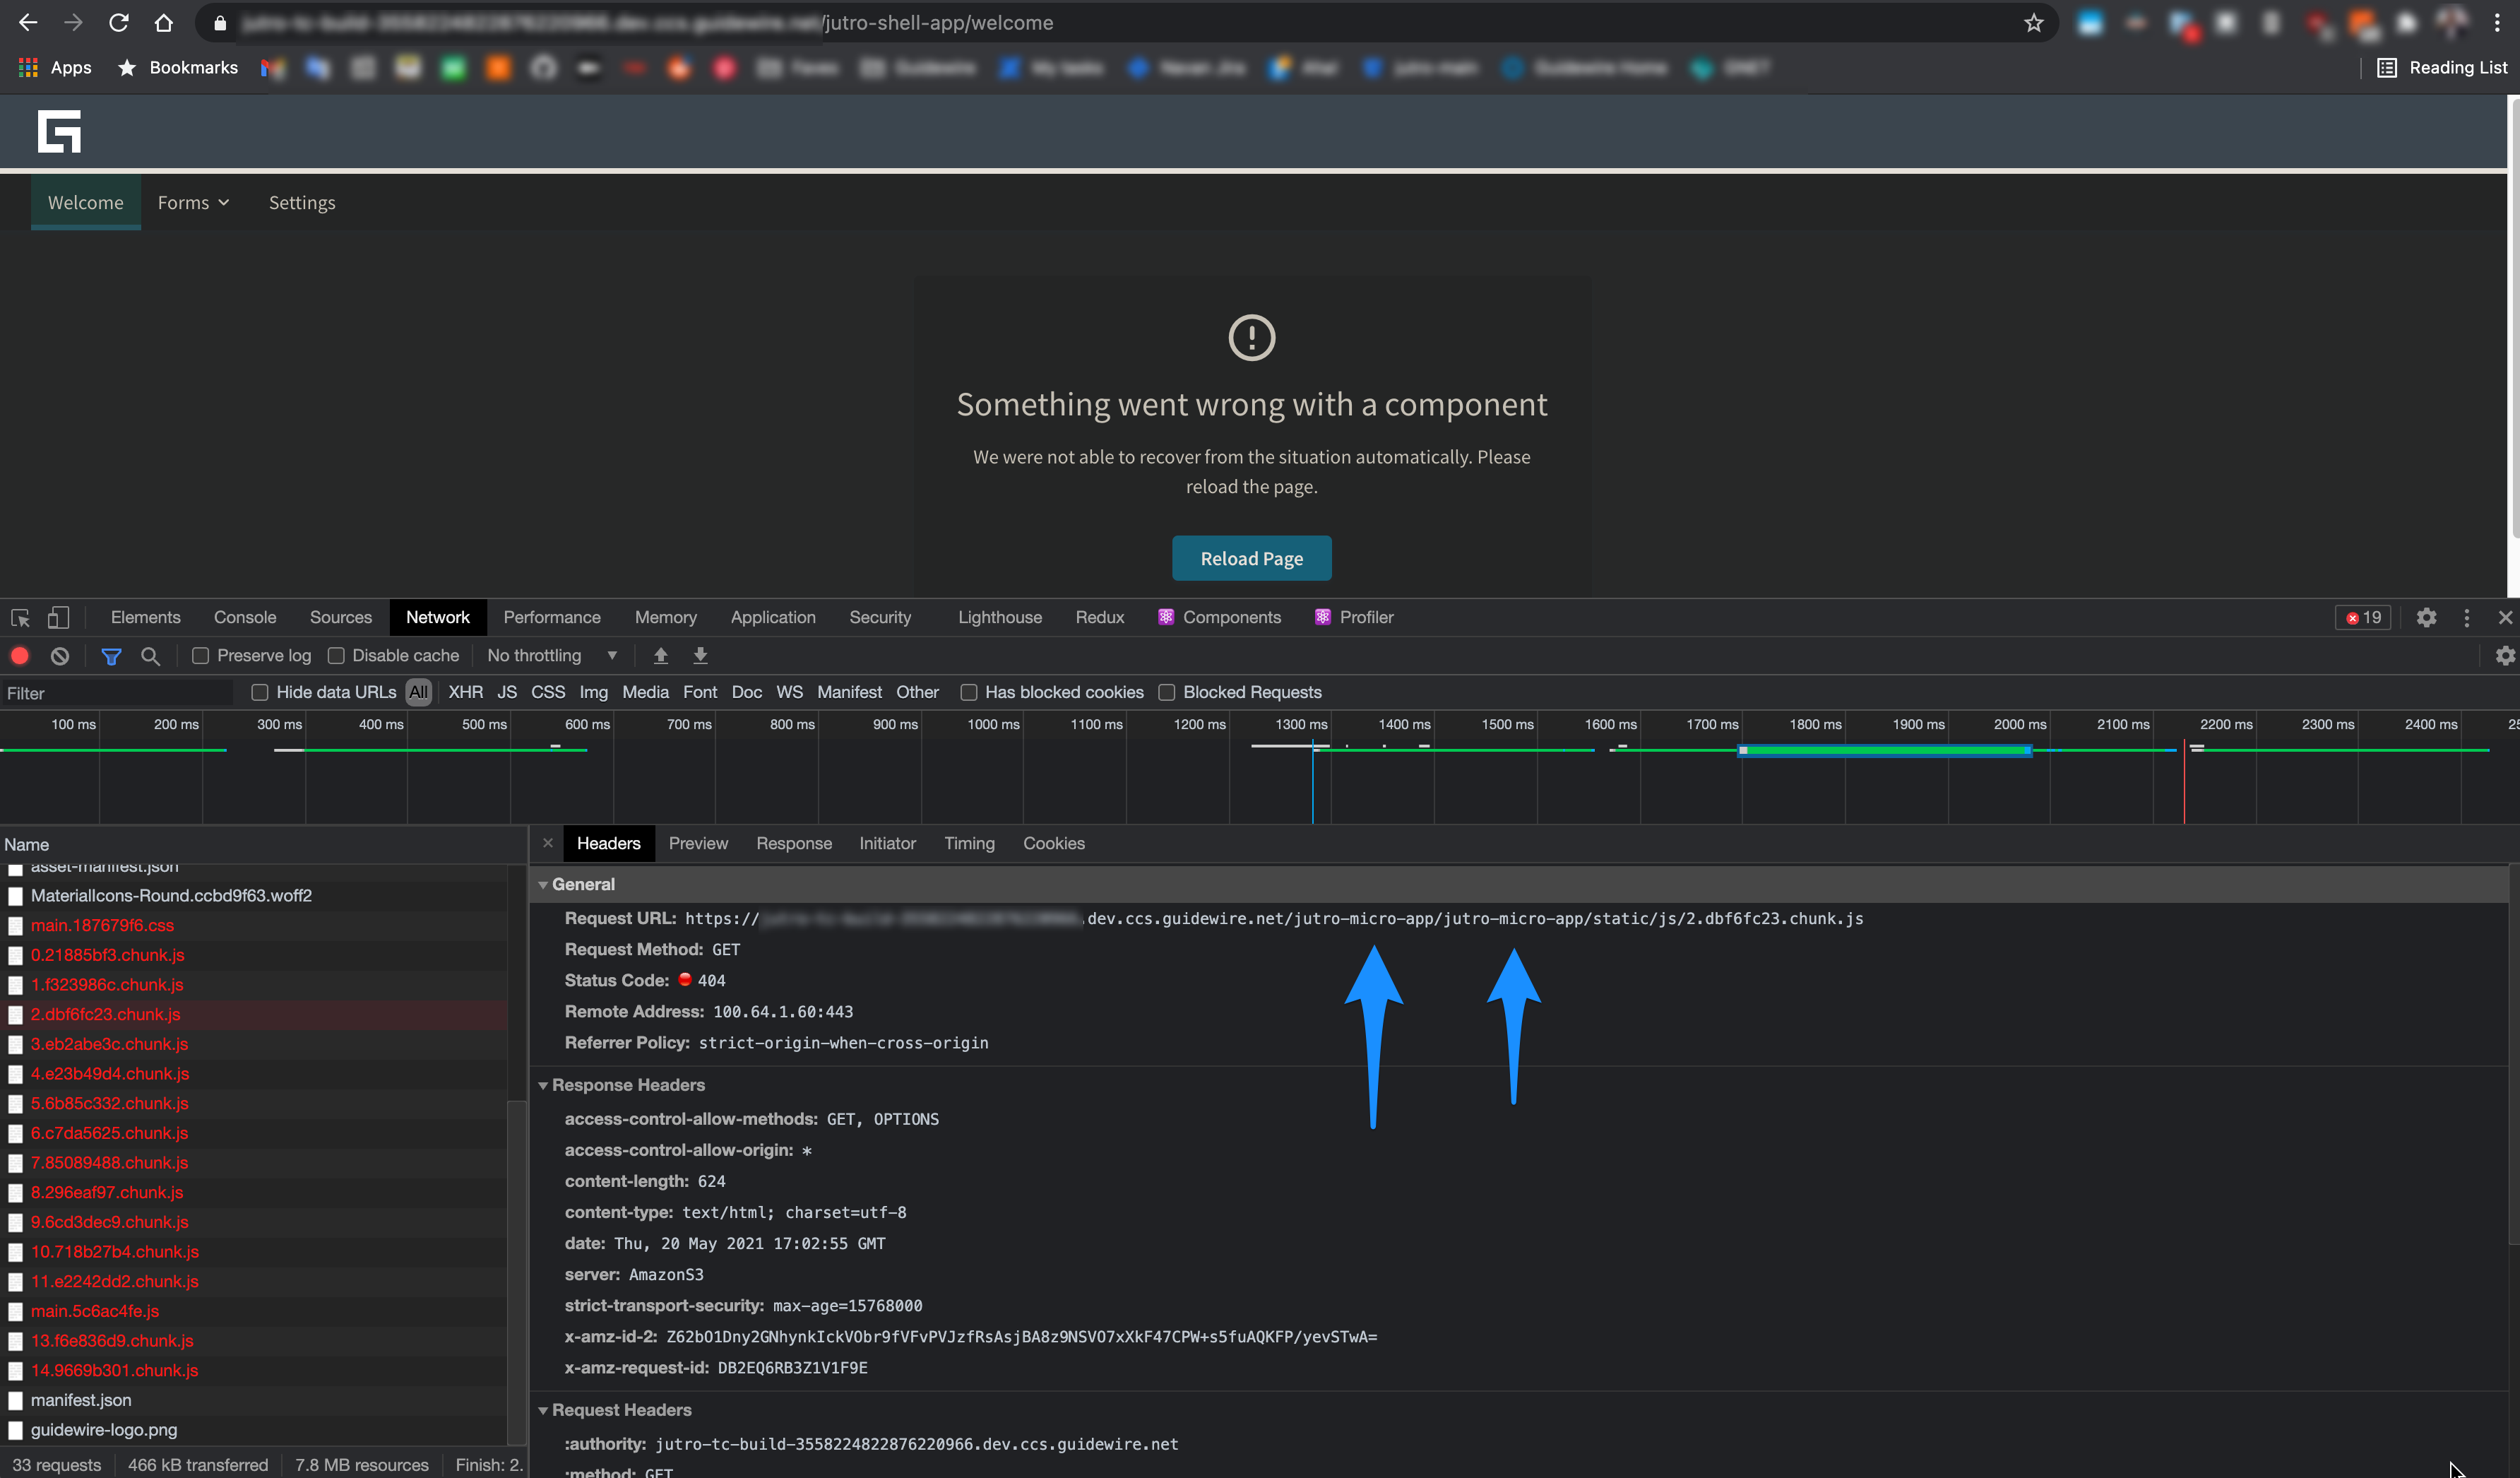Toggle the device toolbar icon in DevTools
Viewport: 2520px width, 1478px height.
tap(59, 617)
